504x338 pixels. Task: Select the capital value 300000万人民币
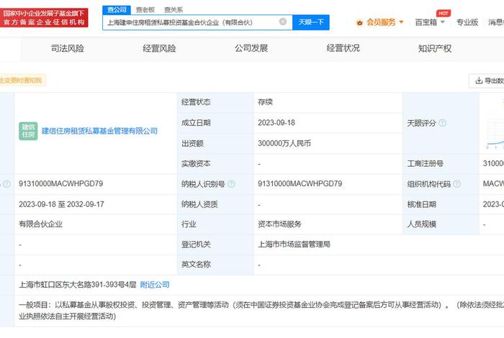click(x=284, y=144)
